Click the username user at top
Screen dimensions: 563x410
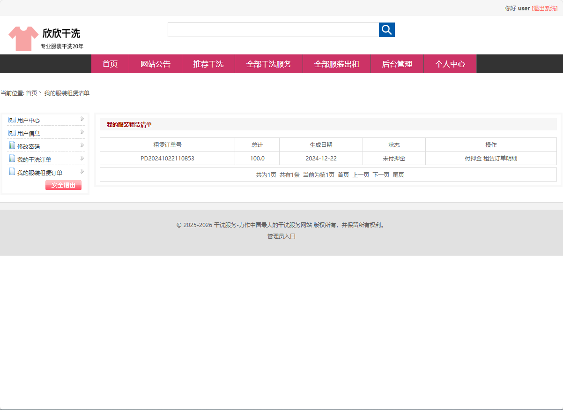pos(524,8)
